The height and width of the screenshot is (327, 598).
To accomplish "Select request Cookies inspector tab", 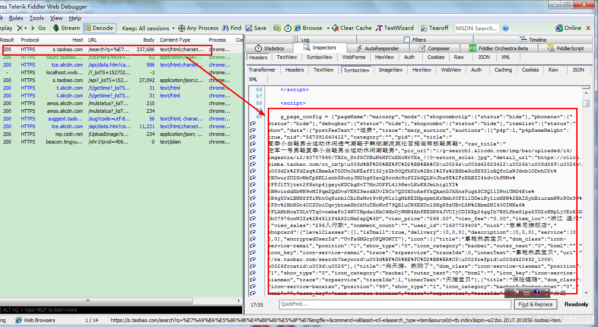I will (436, 57).
